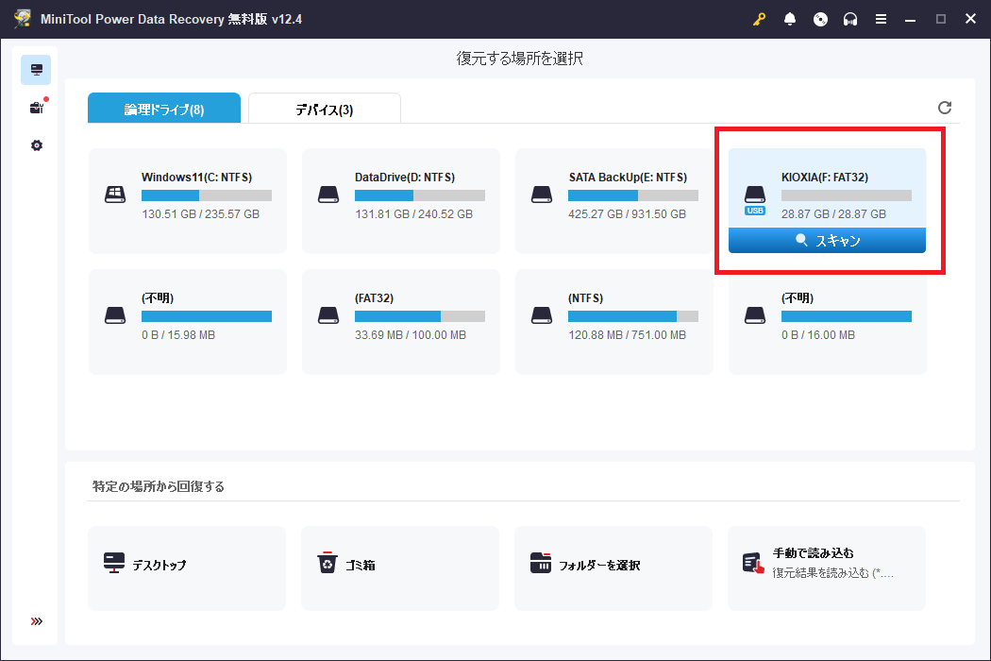Open notifications bell icon
This screenshot has width=991, height=661.
(x=789, y=19)
